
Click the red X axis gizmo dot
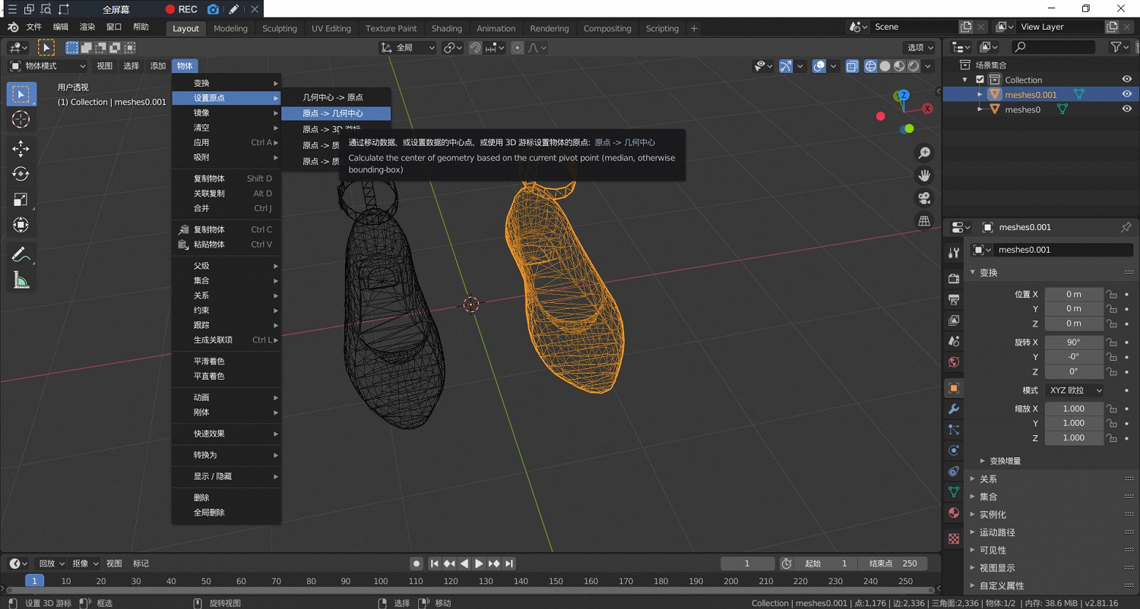pyautogui.click(x=927, y=109)
